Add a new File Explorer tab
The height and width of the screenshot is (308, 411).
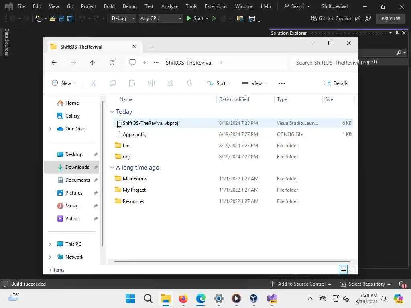[x=152, y=47]
